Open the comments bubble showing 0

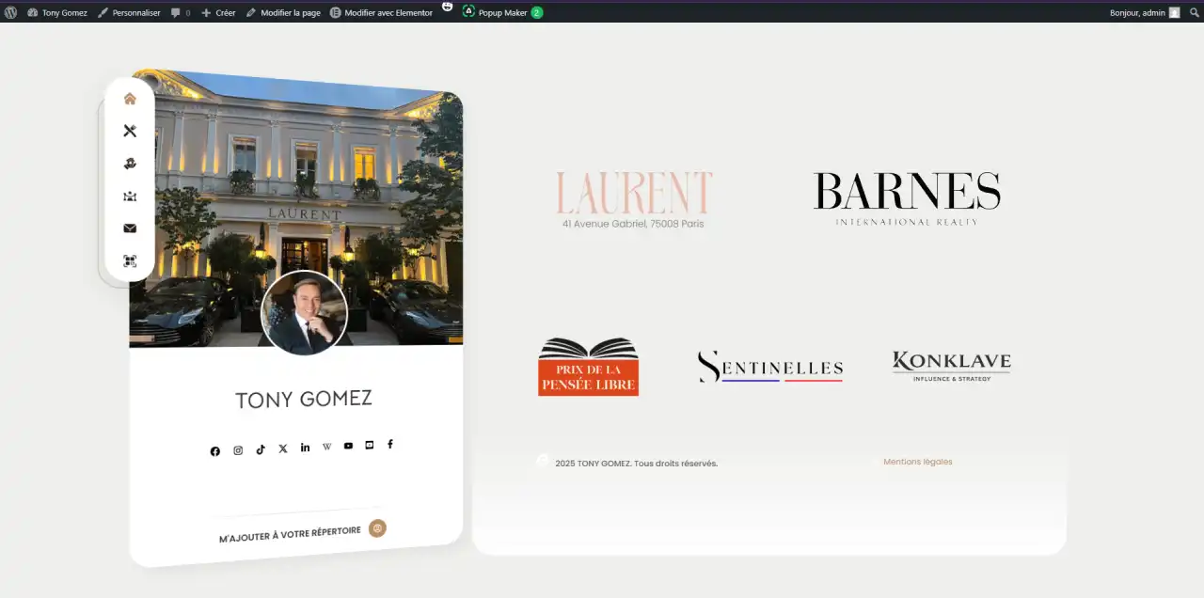(181, 12)
